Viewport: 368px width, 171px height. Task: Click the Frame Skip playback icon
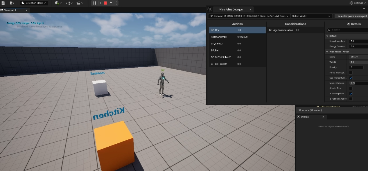tap(100, 3)
